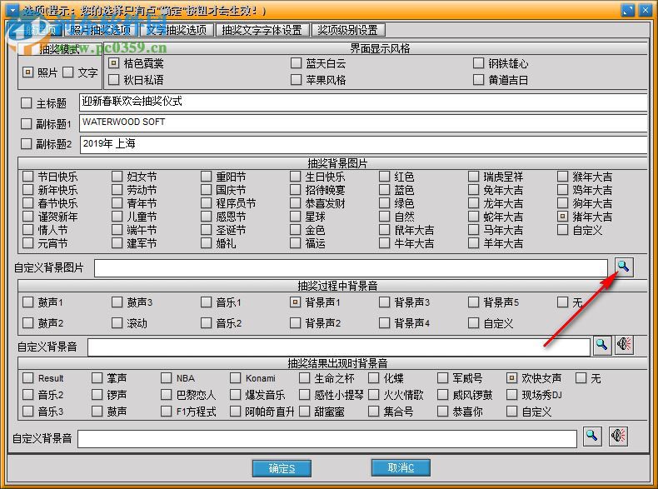The height and width of the screenshot is (489, 658).
Task: Select 背景声5 process sound
Action: (473, 302)
